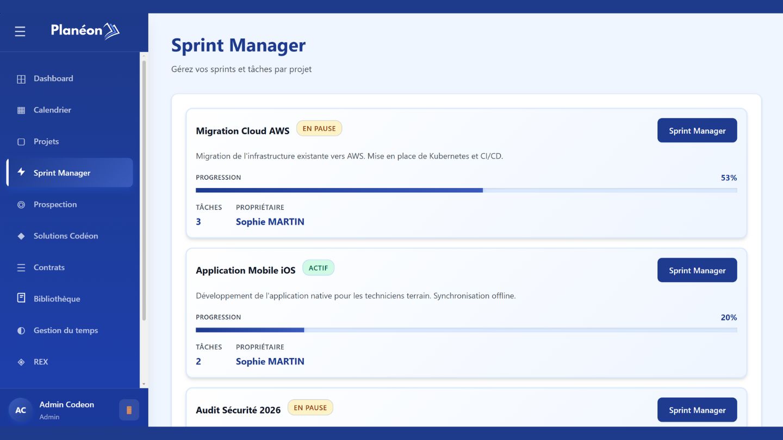The image size is (783, 440).
Task: Click the Sprint Manager lightning icon
Action: (x=21, y=172)
